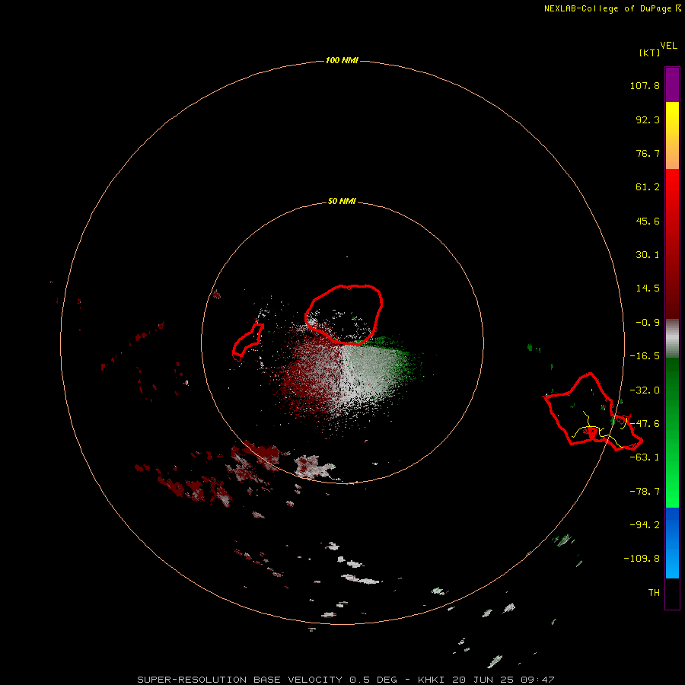Click the bright green segment of velocity color bar
Viewport: 685px width, 685px height.
(x=672, y=432)
